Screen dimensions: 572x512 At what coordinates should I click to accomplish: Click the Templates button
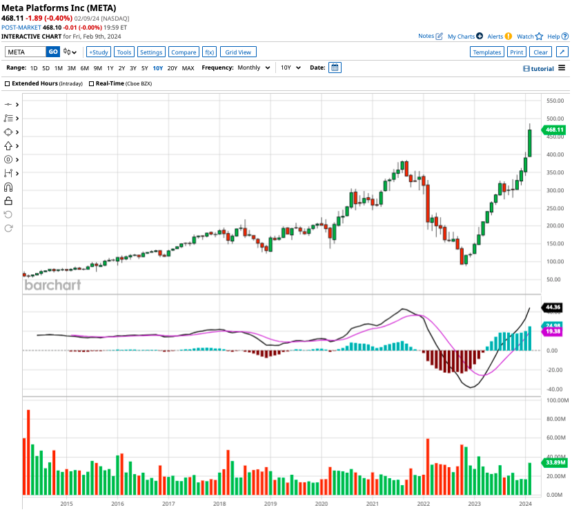[486, 52]
